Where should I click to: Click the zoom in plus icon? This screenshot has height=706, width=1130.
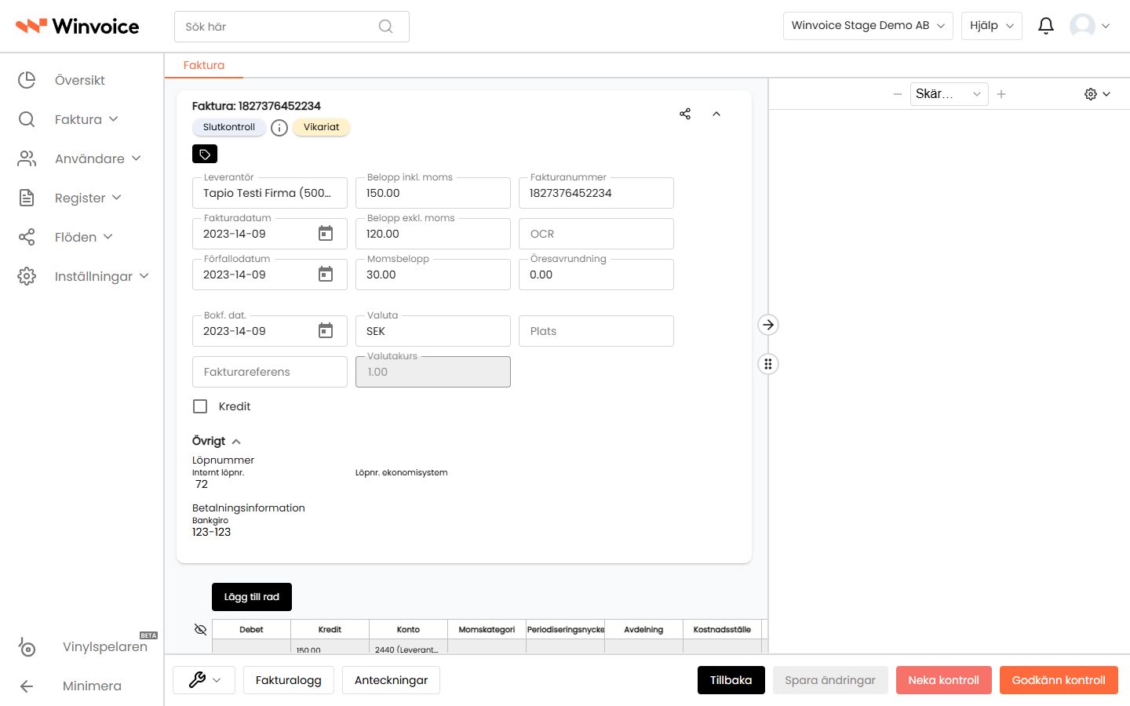(1001, 94)
